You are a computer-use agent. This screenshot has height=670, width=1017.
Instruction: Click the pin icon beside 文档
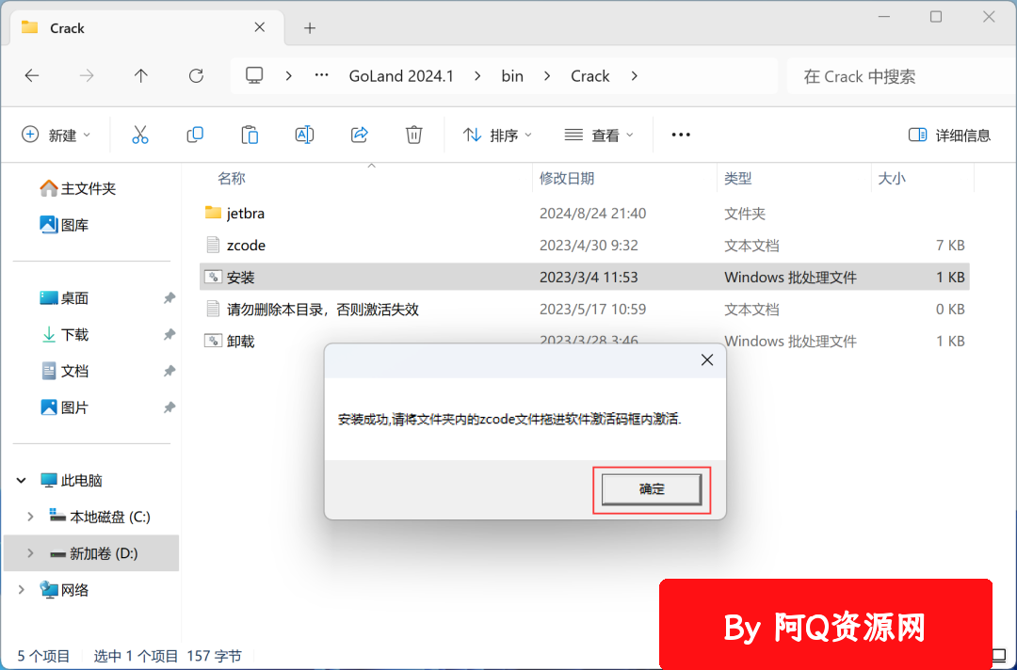[x=169, y=372]
